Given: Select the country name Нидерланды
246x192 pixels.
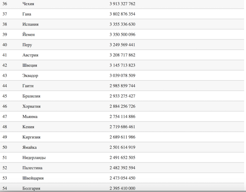Looking at the screenshot, I should [34, 158].
